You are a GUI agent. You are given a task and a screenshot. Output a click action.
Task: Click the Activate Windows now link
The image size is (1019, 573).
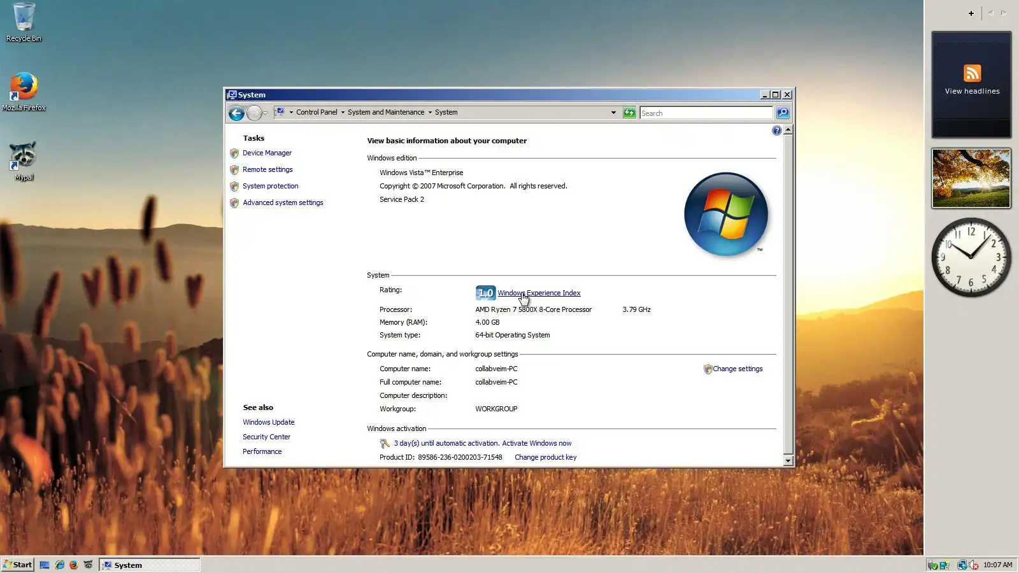pos(537,444)
